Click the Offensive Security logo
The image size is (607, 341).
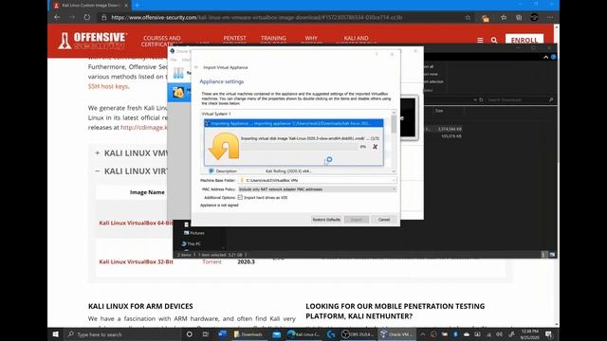[93, 40]
